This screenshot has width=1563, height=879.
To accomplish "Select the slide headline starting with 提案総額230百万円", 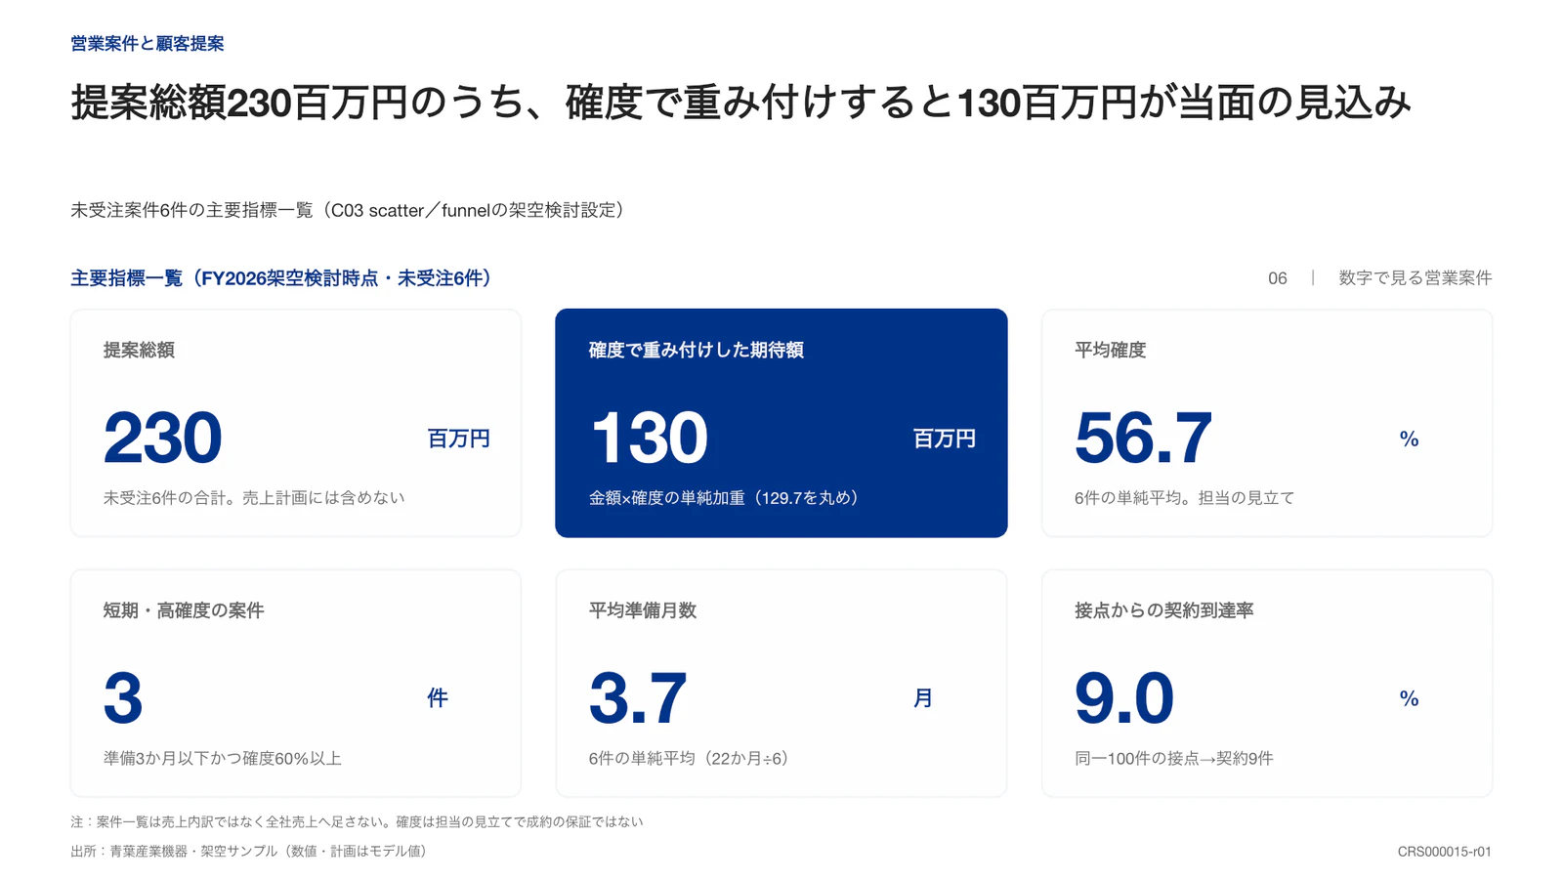I will point(741,103).
